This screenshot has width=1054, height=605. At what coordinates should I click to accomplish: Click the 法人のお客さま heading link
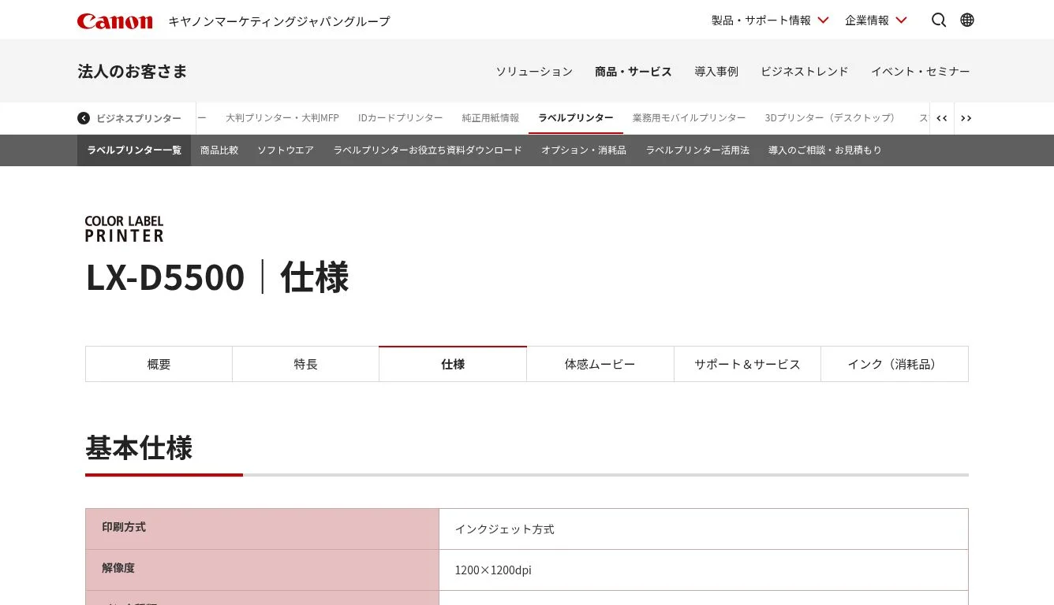[133, 71]
